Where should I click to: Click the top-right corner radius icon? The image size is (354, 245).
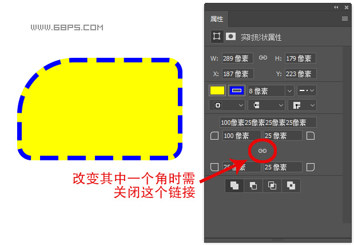tap(311, 136)
